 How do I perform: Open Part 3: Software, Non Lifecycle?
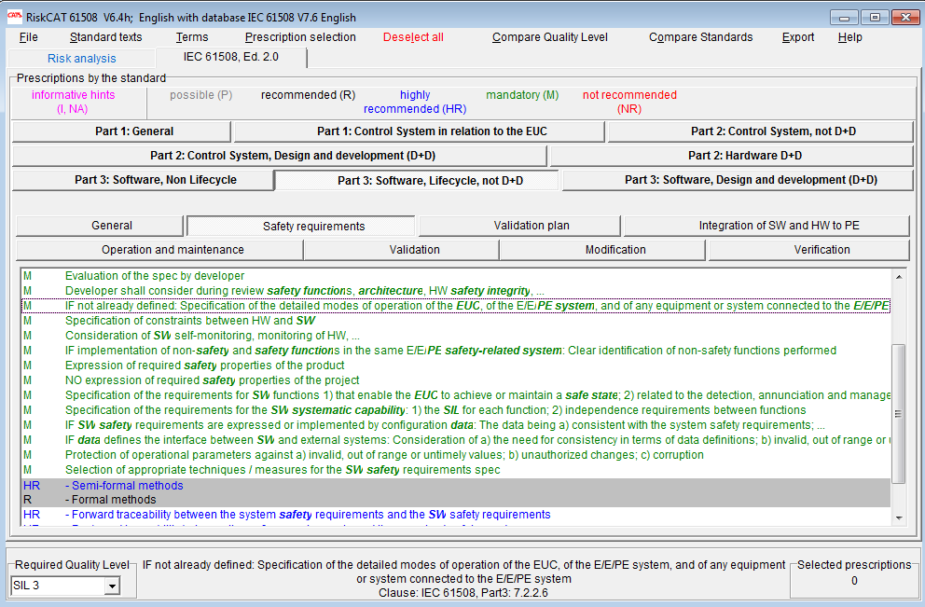(143, 180)
